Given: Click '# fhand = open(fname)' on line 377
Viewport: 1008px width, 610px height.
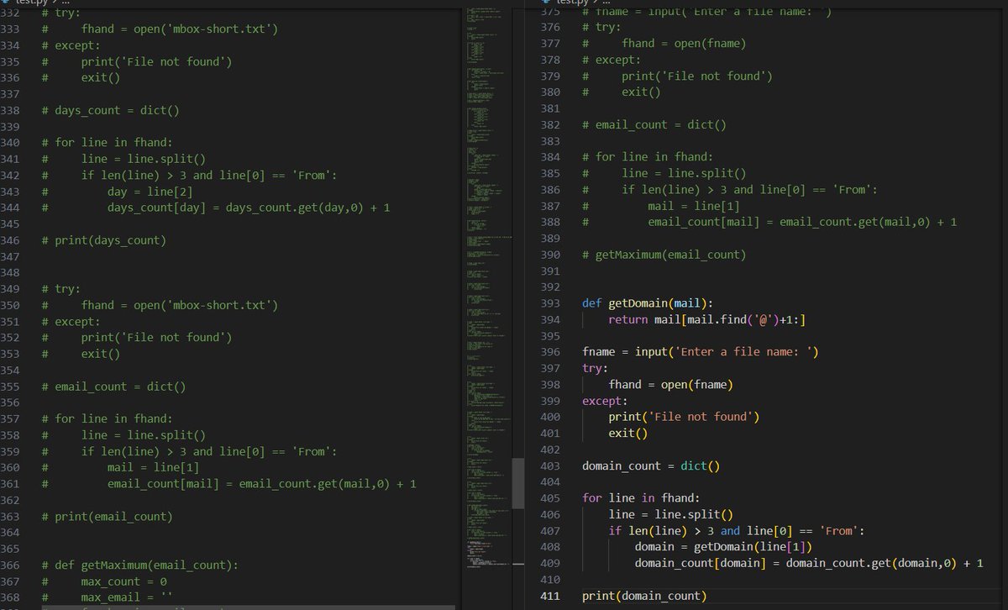Looking at the screenshot, I should (x=664, y=43).
